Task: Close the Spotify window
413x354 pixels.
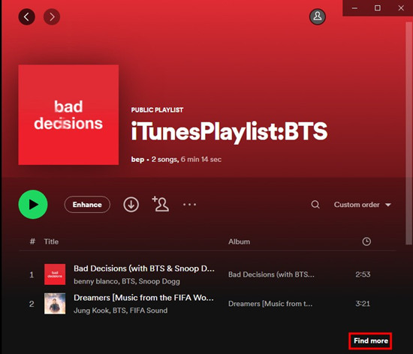Action: (x=401, y=8)
